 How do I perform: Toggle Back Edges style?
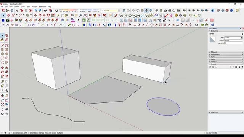click(x=128, y=11)
